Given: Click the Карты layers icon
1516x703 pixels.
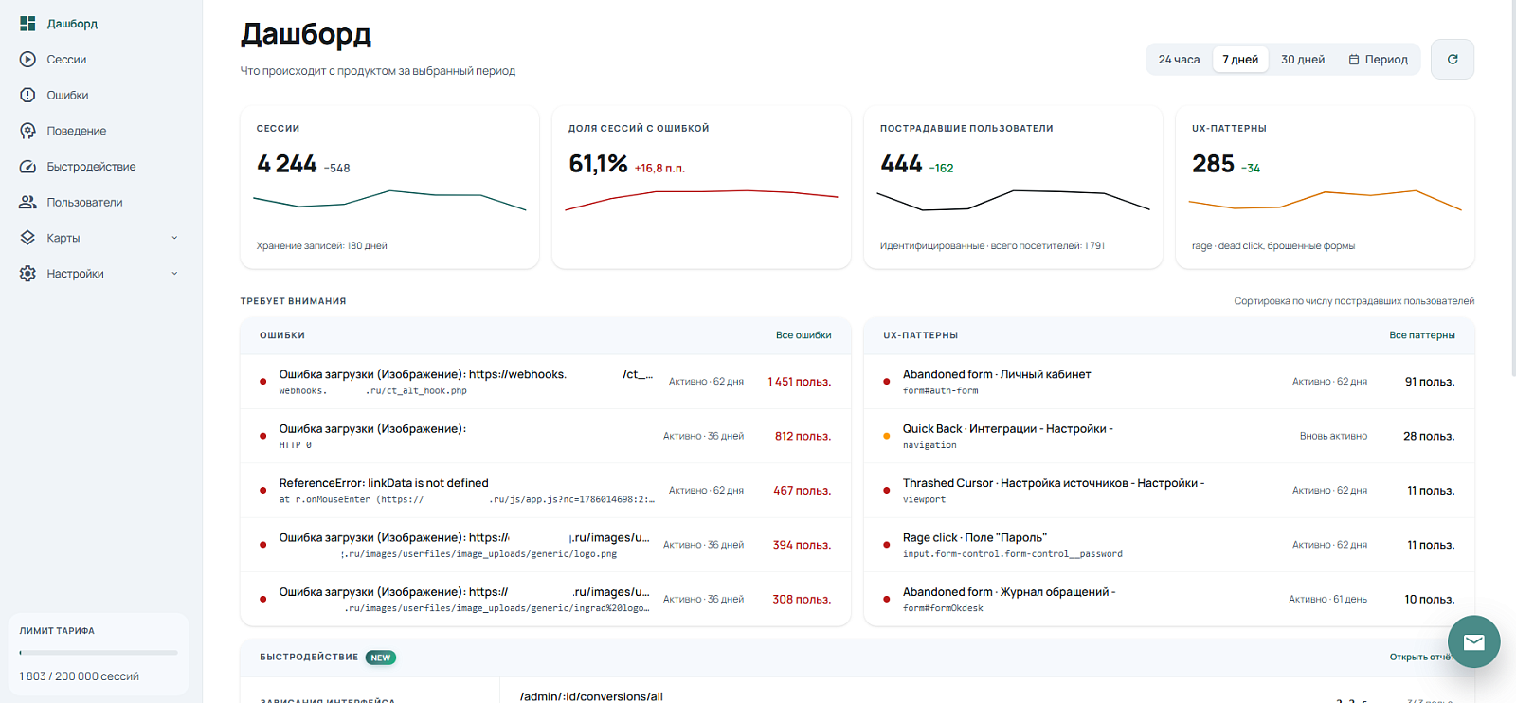Looking at the screenshot, I should tap(27, 238).
